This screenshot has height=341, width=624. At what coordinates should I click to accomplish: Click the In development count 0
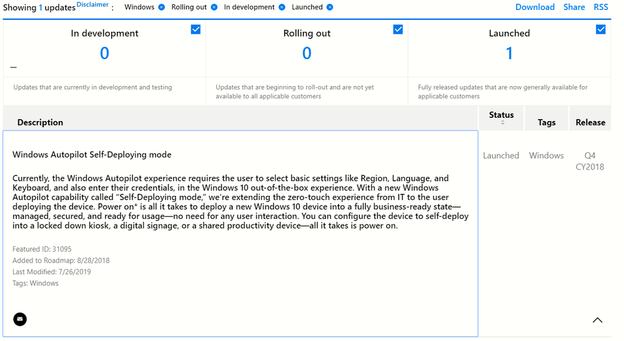pyautogui.click(x=104, y=53)
